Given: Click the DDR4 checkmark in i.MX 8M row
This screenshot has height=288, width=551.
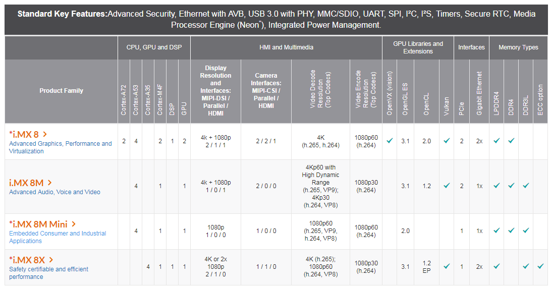Looking at the screenshot, I should (511, 186).
